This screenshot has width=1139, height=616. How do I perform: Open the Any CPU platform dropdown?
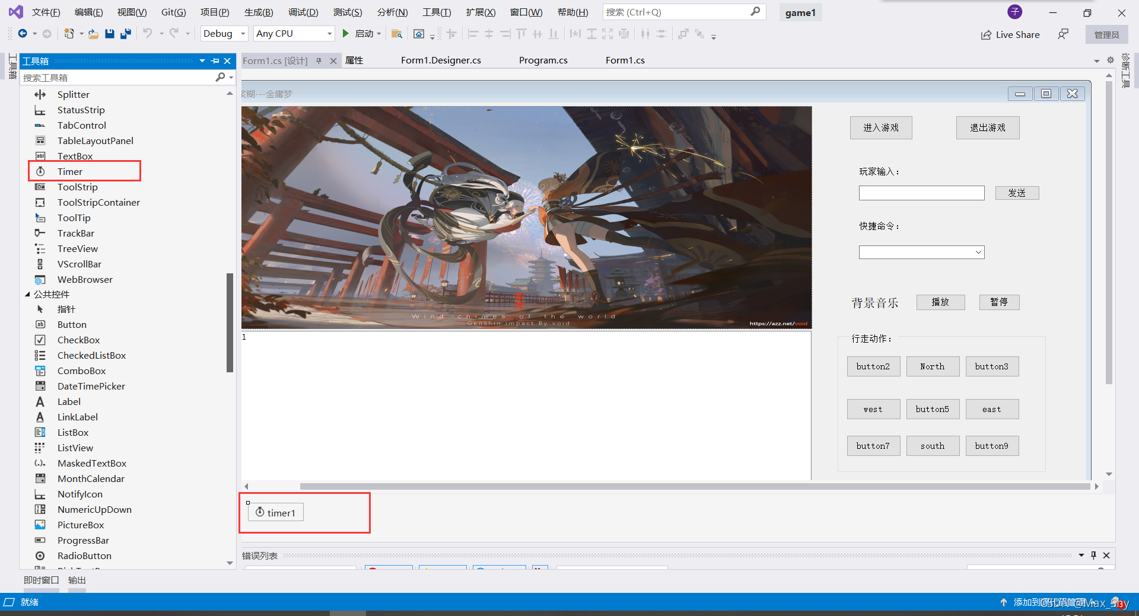(x=329, y=34)
